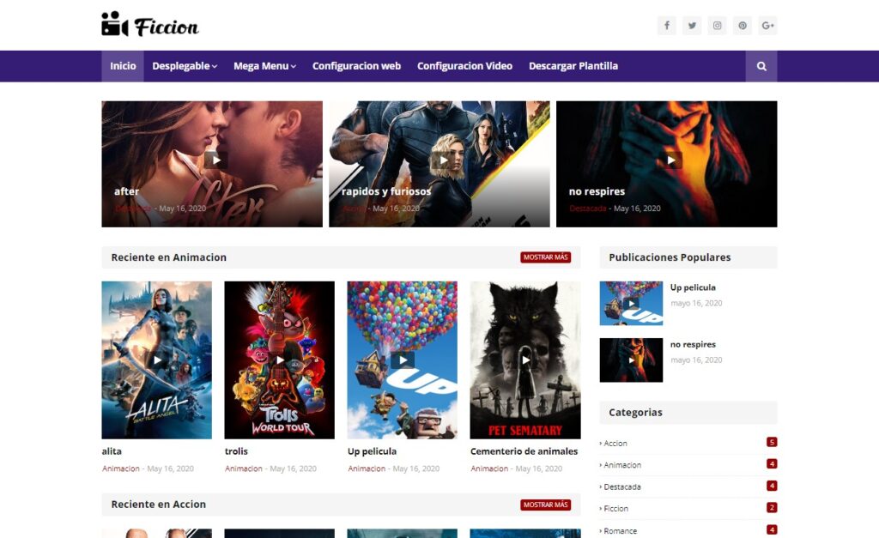Click the 'Categorias' heading
Viewport: 879px width, 538px height.
[636, 413]
